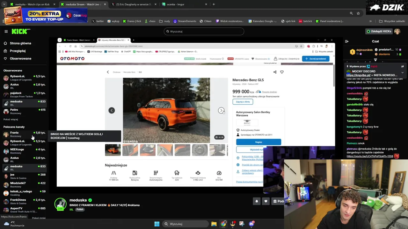Switch to meduska clips on Kick tab
Screen dimensions: 408x229
point(33,4)
